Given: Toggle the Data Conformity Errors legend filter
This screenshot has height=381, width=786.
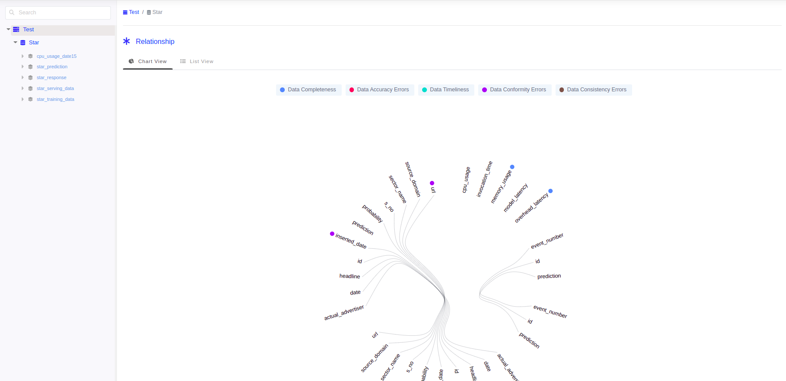Looking at the screenshot, I should (x=515, y=90).
